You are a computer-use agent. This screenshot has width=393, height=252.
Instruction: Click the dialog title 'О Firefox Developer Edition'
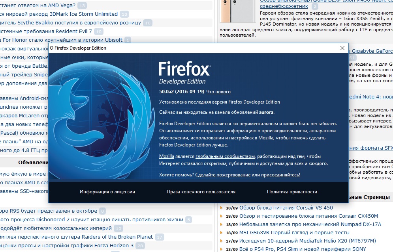[78, 48]
